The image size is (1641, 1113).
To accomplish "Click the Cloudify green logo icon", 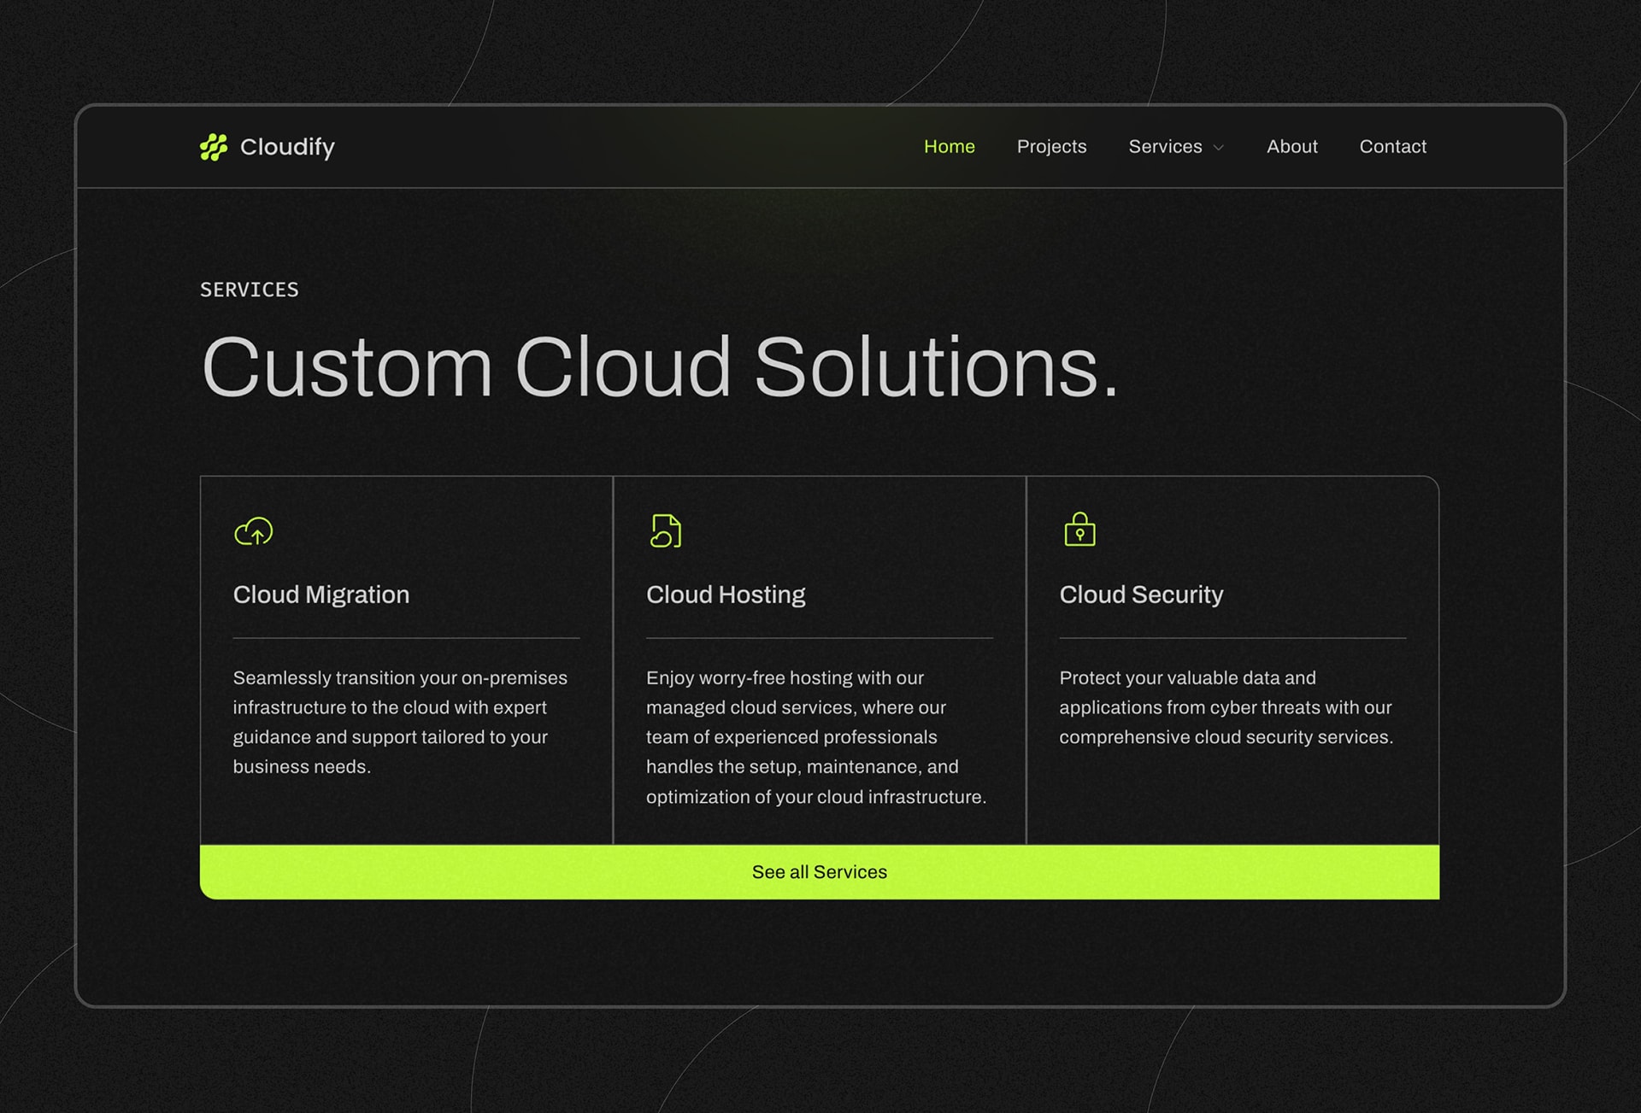I will [214, 147].
